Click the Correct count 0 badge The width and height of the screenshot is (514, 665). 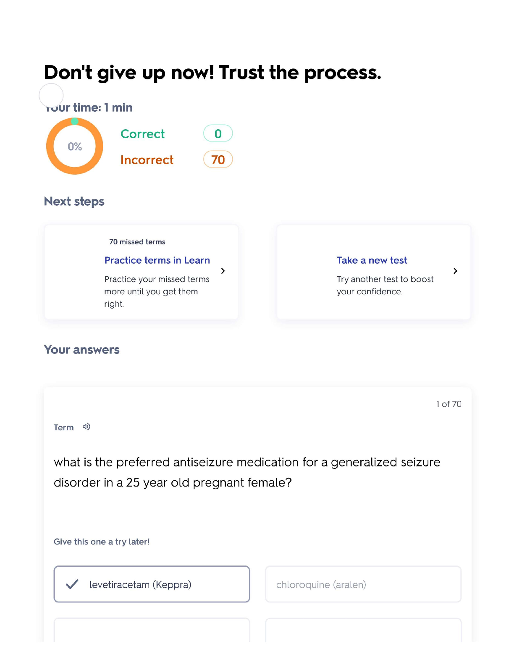click(x=218, y=134)
